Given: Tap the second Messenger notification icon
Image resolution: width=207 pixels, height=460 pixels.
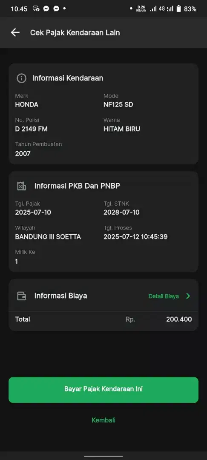Looking at the screenshot, I should 56,9.
